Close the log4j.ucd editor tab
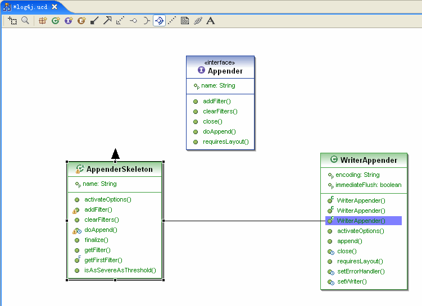This screenshot has height=306, width=422. [x=55, y=7]
